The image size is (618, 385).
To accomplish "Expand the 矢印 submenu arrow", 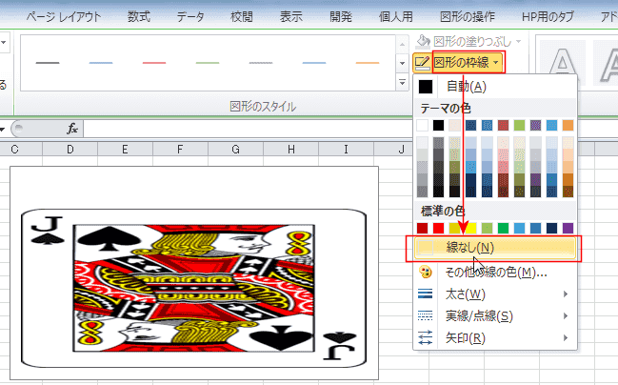I will (x=566, y=338).
